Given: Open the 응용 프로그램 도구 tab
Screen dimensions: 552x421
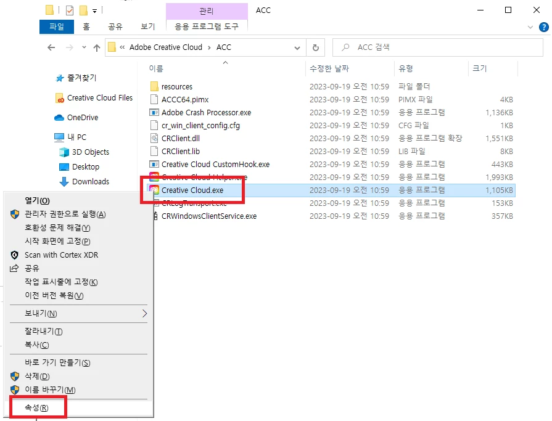Looking at the screenshot, I should pos(207,27).
